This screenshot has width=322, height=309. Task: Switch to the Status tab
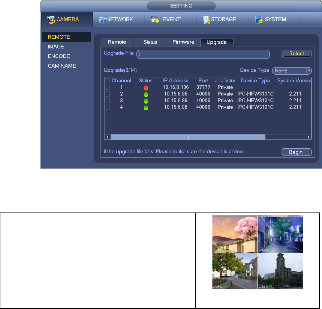tap(150, 42)
